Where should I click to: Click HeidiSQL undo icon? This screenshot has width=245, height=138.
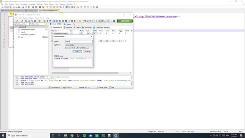32,21
